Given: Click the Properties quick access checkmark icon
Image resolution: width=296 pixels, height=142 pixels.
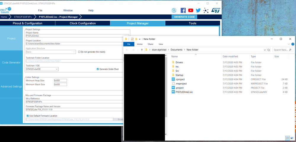Looking at the screenshot, I should [132, 39].
